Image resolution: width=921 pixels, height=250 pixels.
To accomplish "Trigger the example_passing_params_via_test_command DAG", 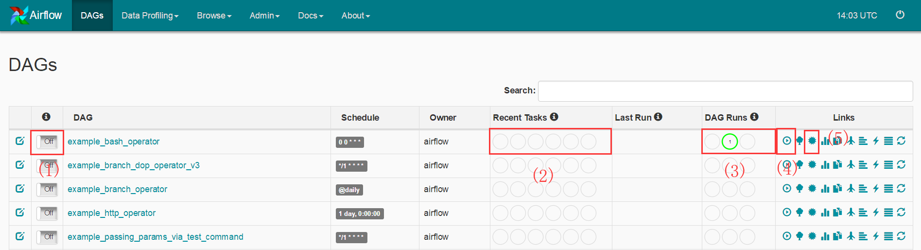I will point(786,236).
